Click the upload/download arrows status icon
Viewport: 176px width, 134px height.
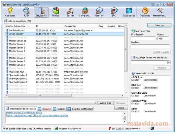click(110, 129)
